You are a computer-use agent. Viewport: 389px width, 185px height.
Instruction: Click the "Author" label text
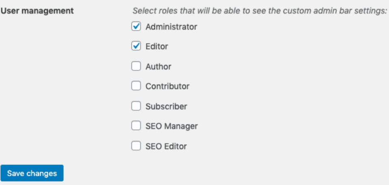click(158, 66)
